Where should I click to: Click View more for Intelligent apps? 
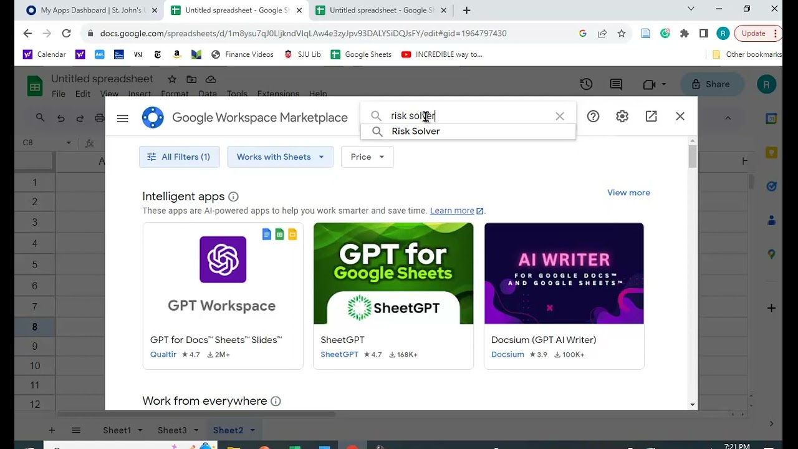(628, 193)
